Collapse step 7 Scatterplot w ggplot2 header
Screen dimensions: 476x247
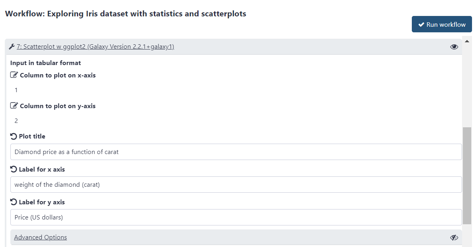[234, 47]
